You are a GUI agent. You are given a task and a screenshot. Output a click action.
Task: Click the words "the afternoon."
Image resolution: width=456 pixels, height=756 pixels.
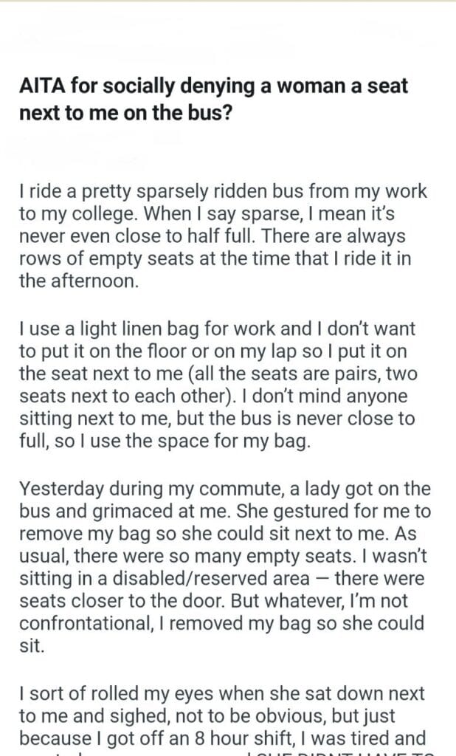[78, 281]
